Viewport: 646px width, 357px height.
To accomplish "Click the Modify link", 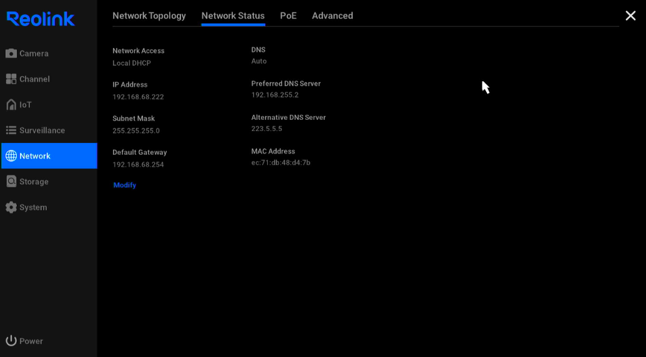I will pyautogui.click(x=124, y=185).
